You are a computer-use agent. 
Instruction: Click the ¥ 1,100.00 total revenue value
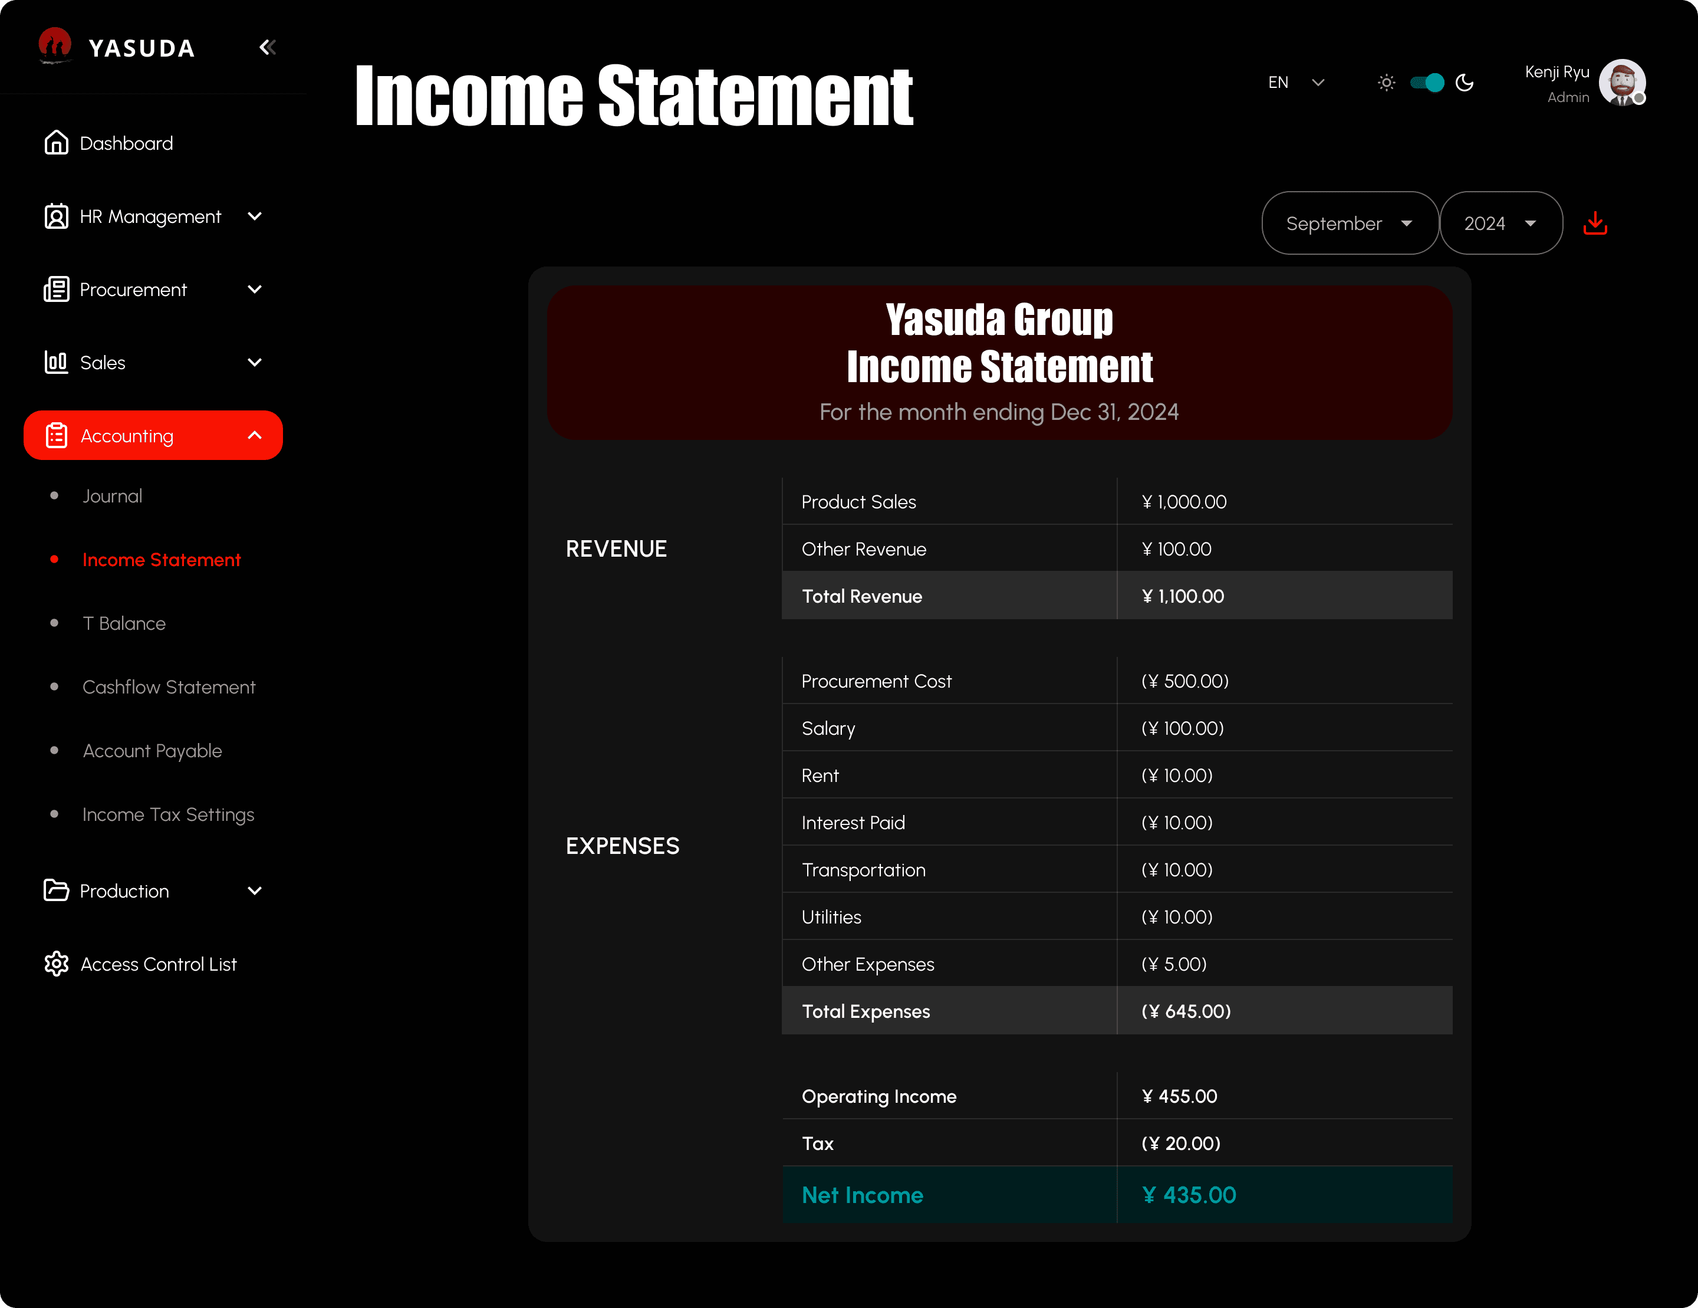coord(1183,596)
